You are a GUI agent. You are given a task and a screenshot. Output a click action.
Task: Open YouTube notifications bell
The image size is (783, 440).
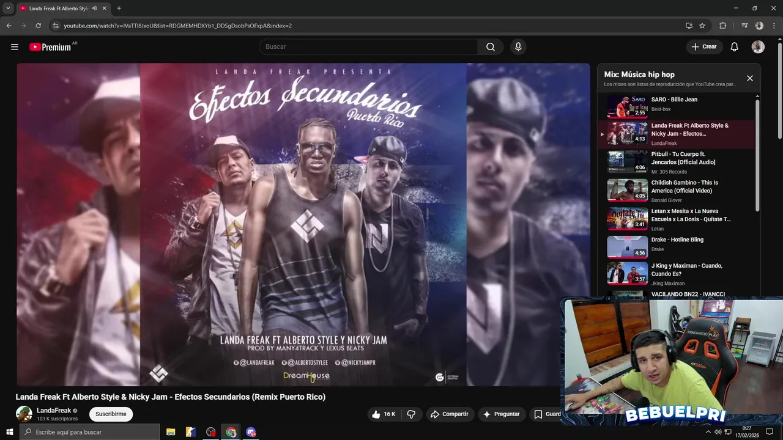coord(735,47)
